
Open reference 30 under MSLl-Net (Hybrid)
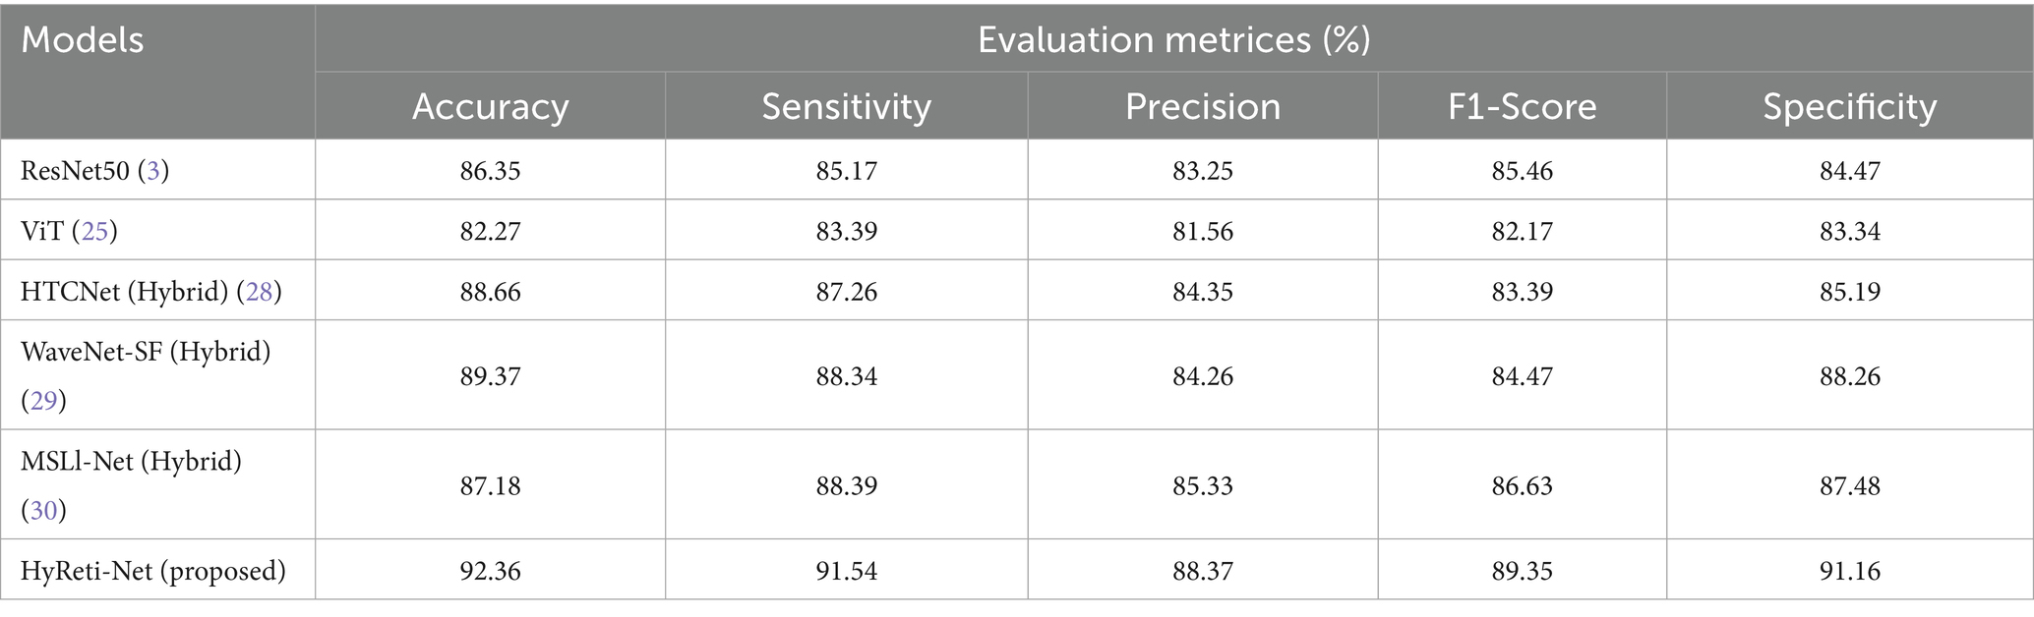point(43,510)
